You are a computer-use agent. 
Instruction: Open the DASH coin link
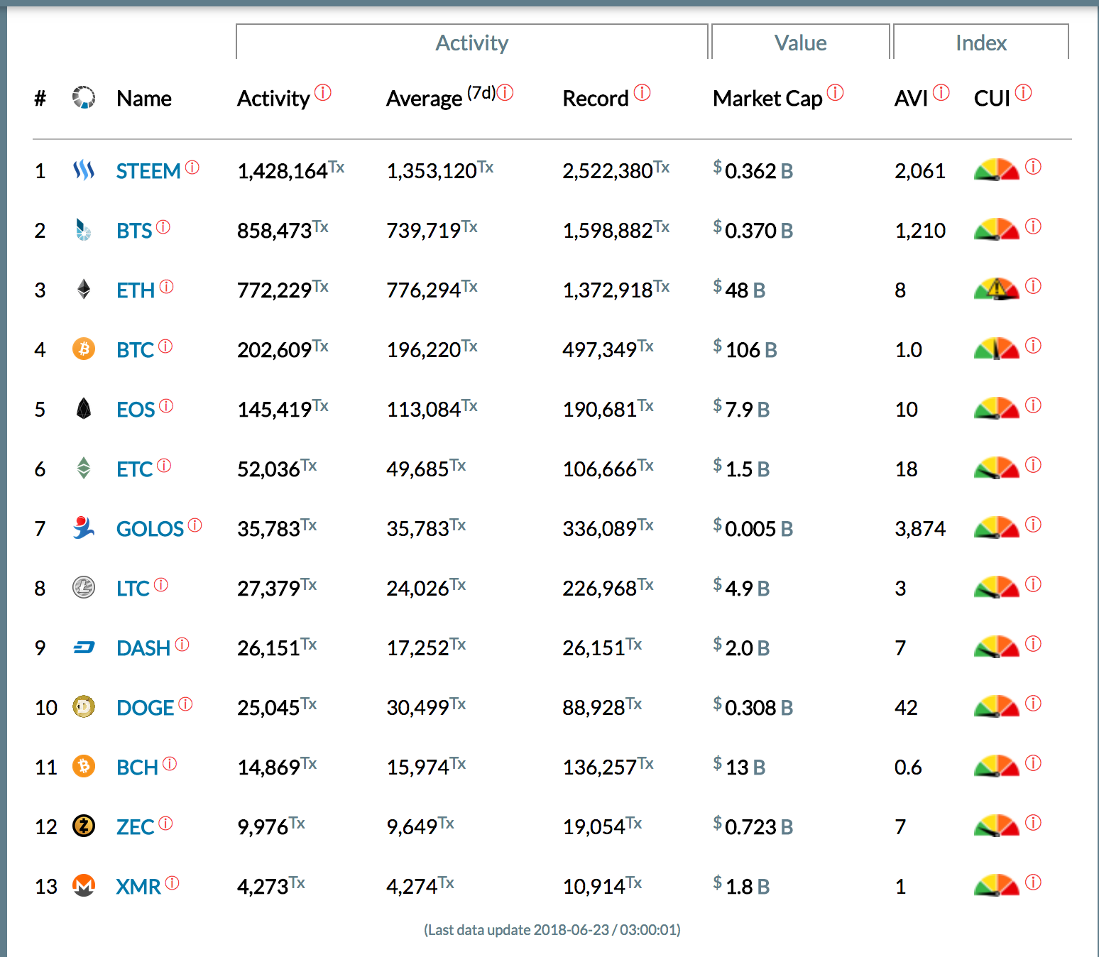(143, 648)
